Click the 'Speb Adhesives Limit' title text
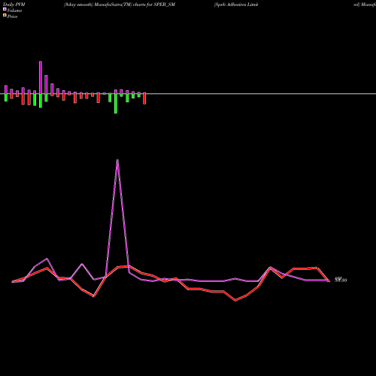 (x=236, y=5)
